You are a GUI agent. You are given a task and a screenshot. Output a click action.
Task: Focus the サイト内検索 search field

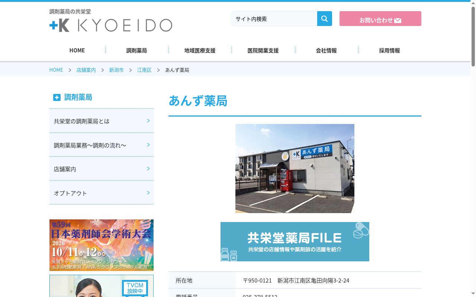[x=274, y=19]
